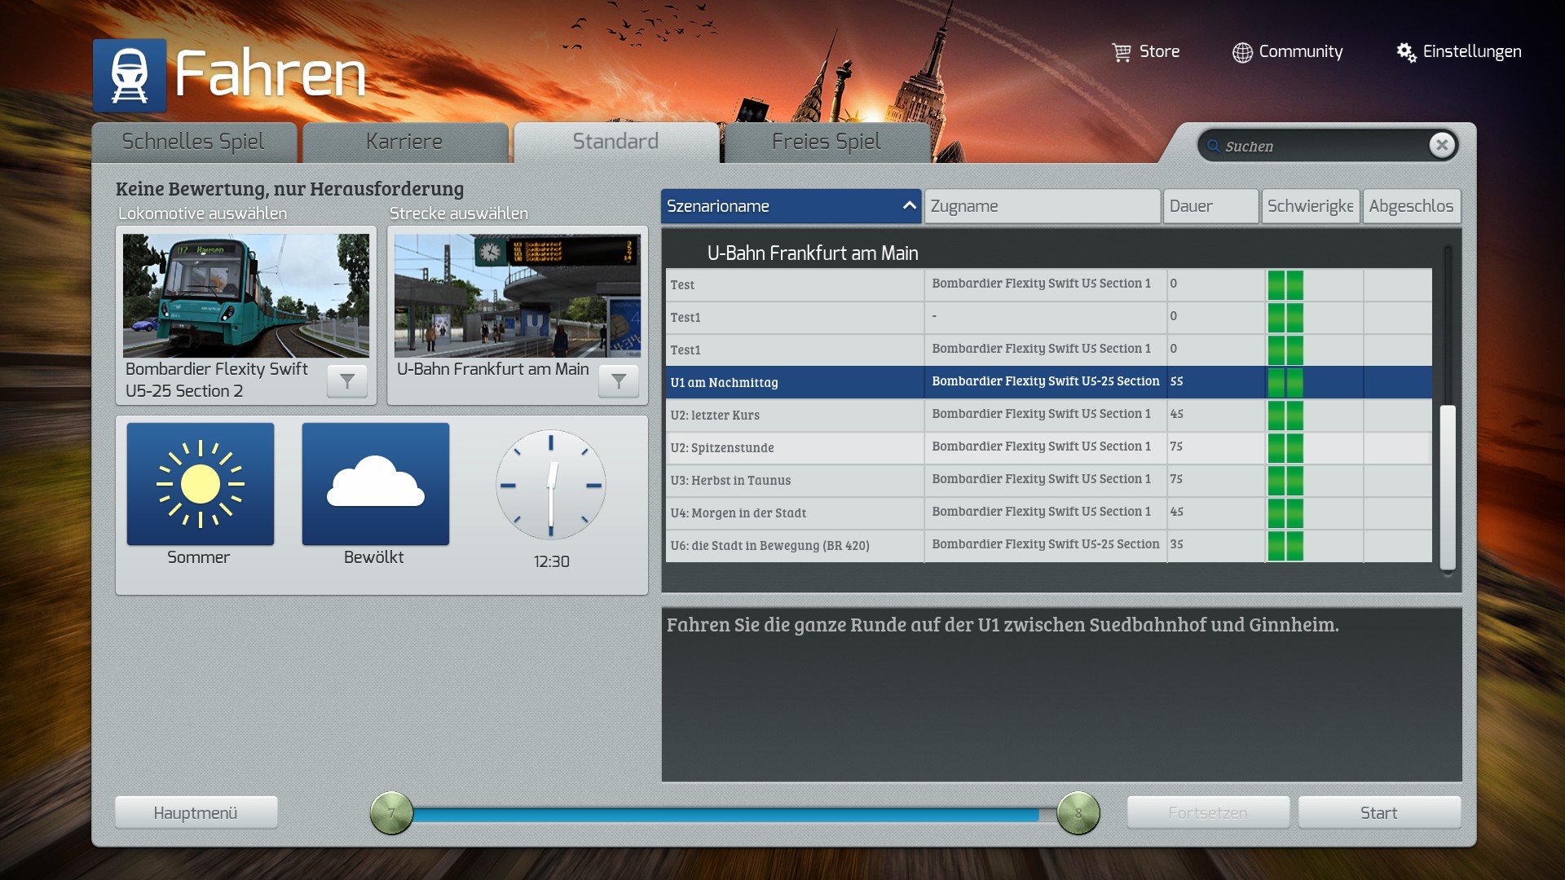Select the Sommer season sun icon
Screen dimensions: 1565x880
201,484
